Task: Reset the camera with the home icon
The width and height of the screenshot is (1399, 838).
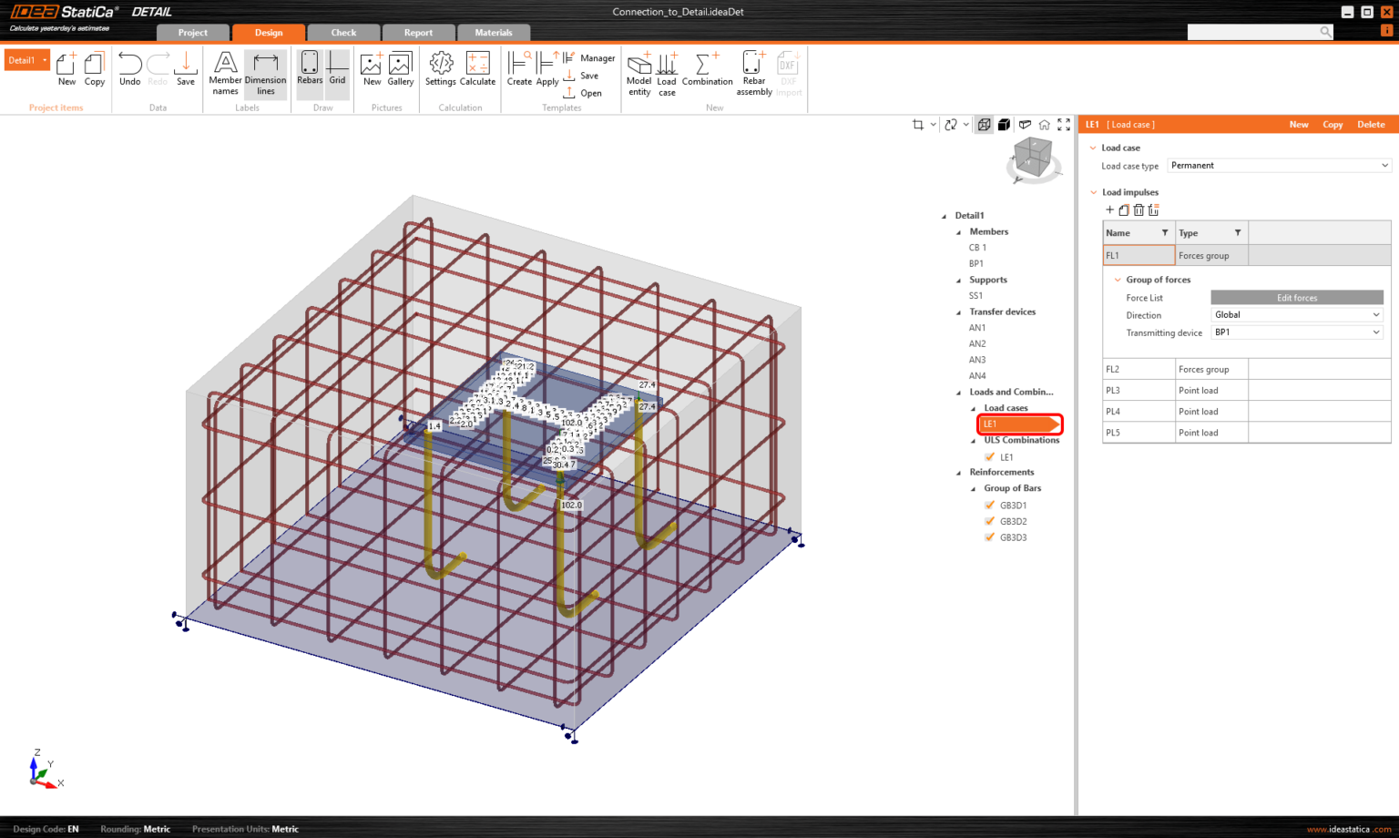Action: [x=1044, y=124]
